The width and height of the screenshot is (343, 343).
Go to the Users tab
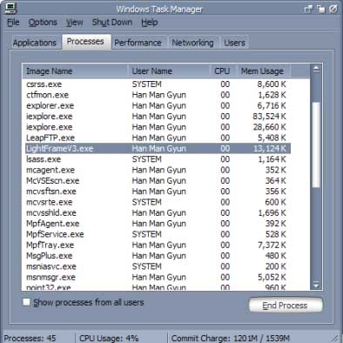pos(234,43)
